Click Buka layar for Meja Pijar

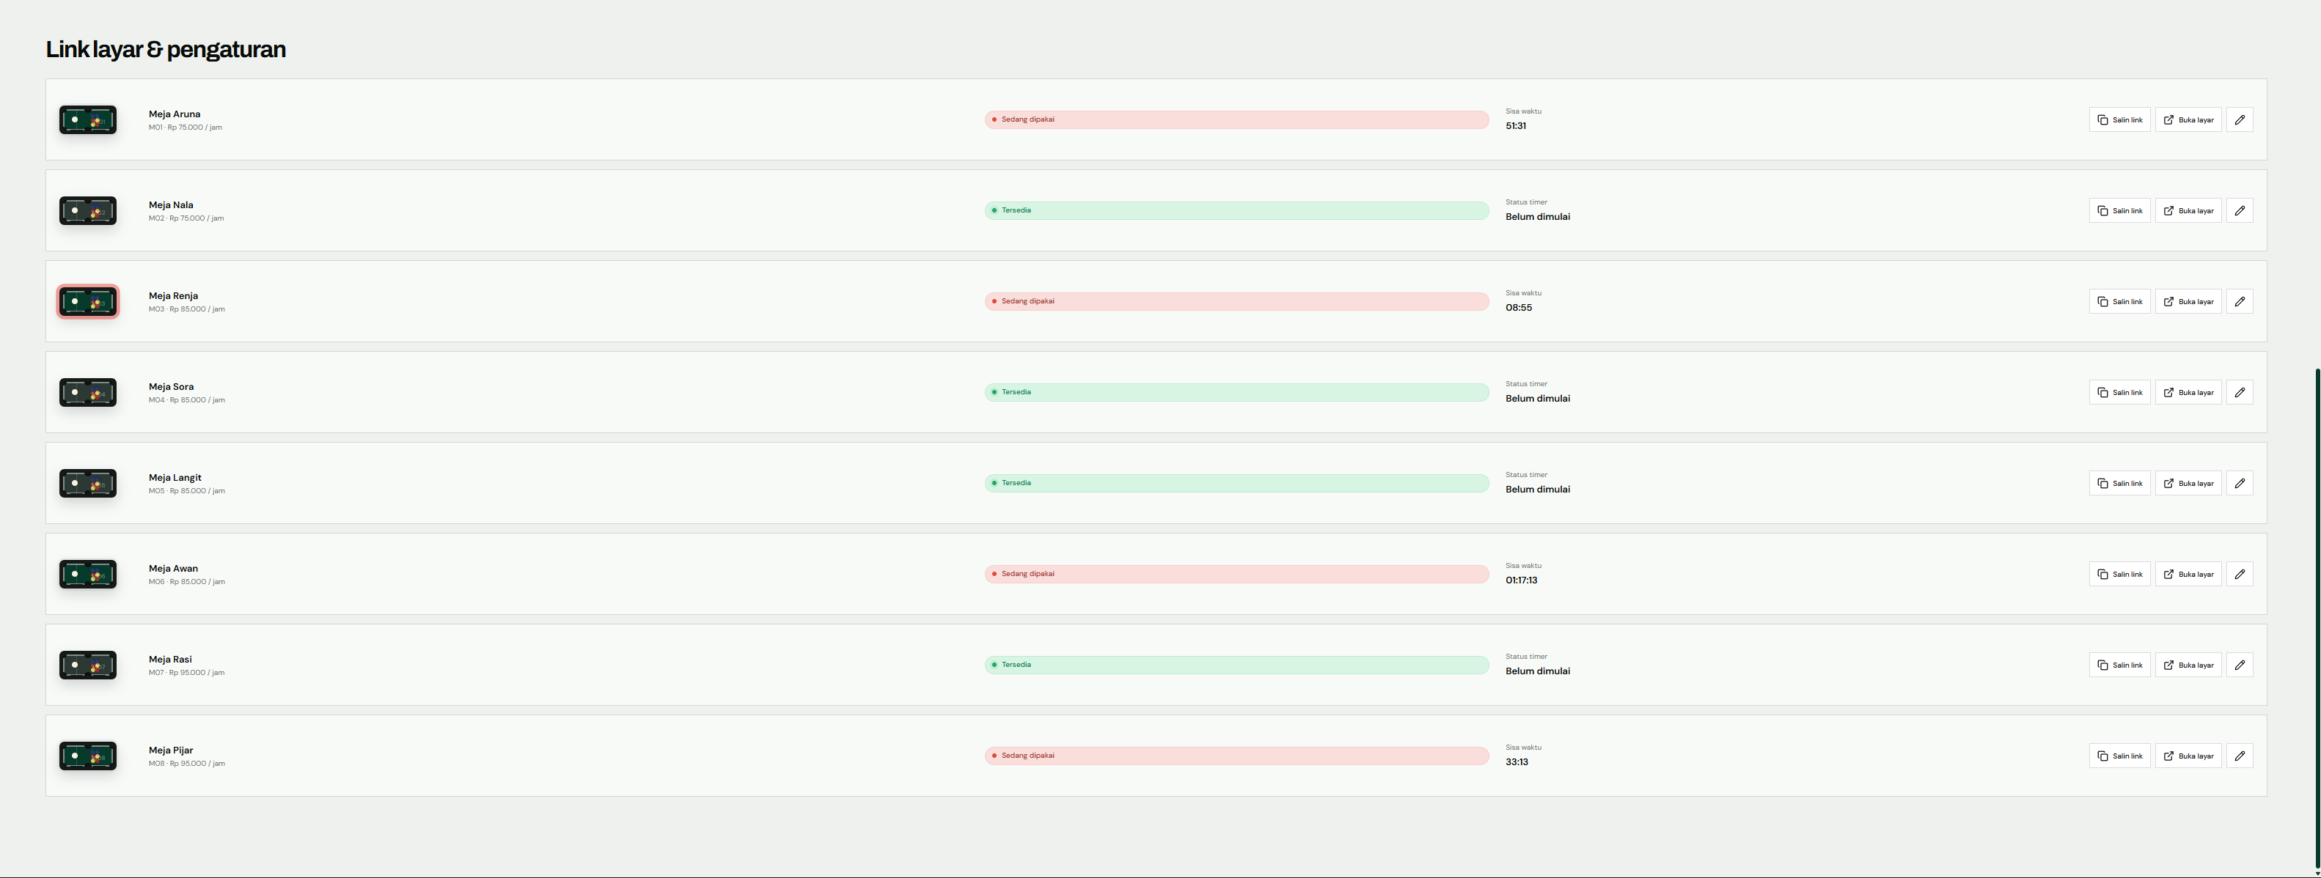click(2188, 756)
